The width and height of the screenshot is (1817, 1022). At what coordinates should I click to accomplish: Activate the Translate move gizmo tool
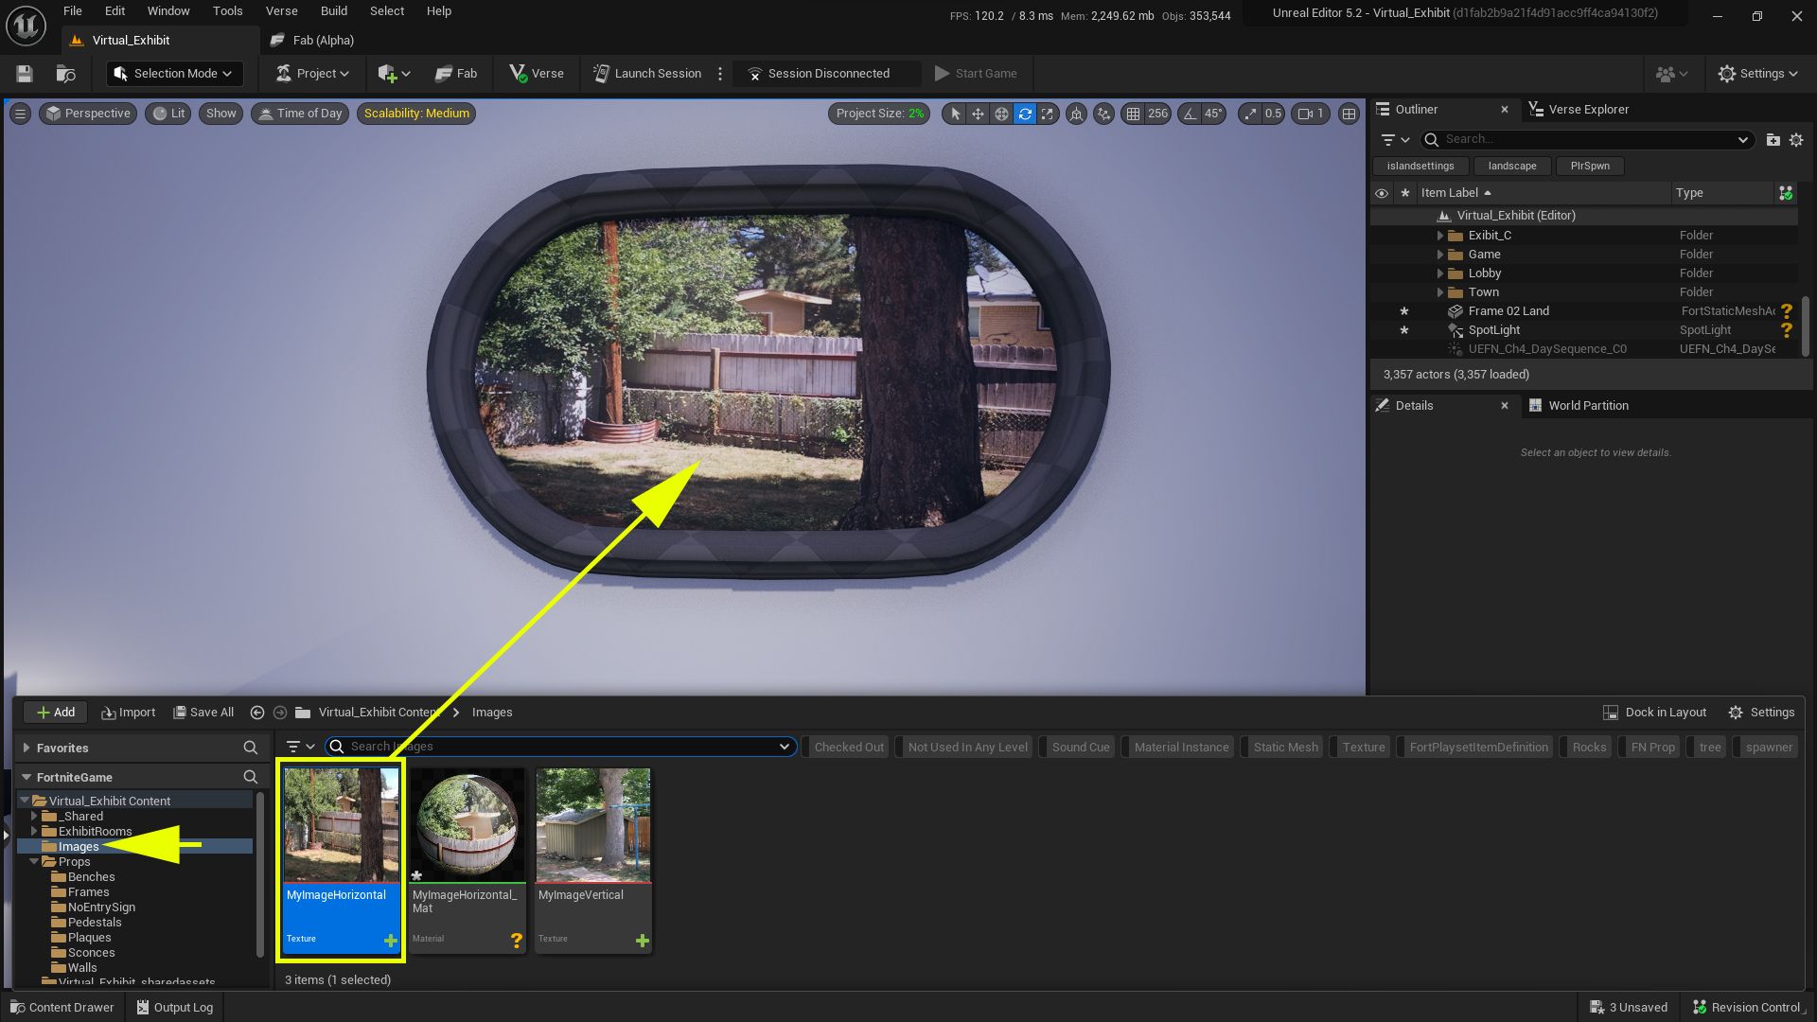(978, 114)
